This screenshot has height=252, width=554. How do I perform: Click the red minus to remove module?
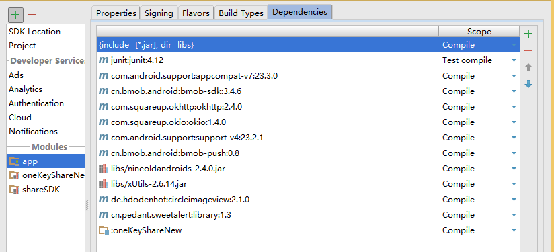32,15
